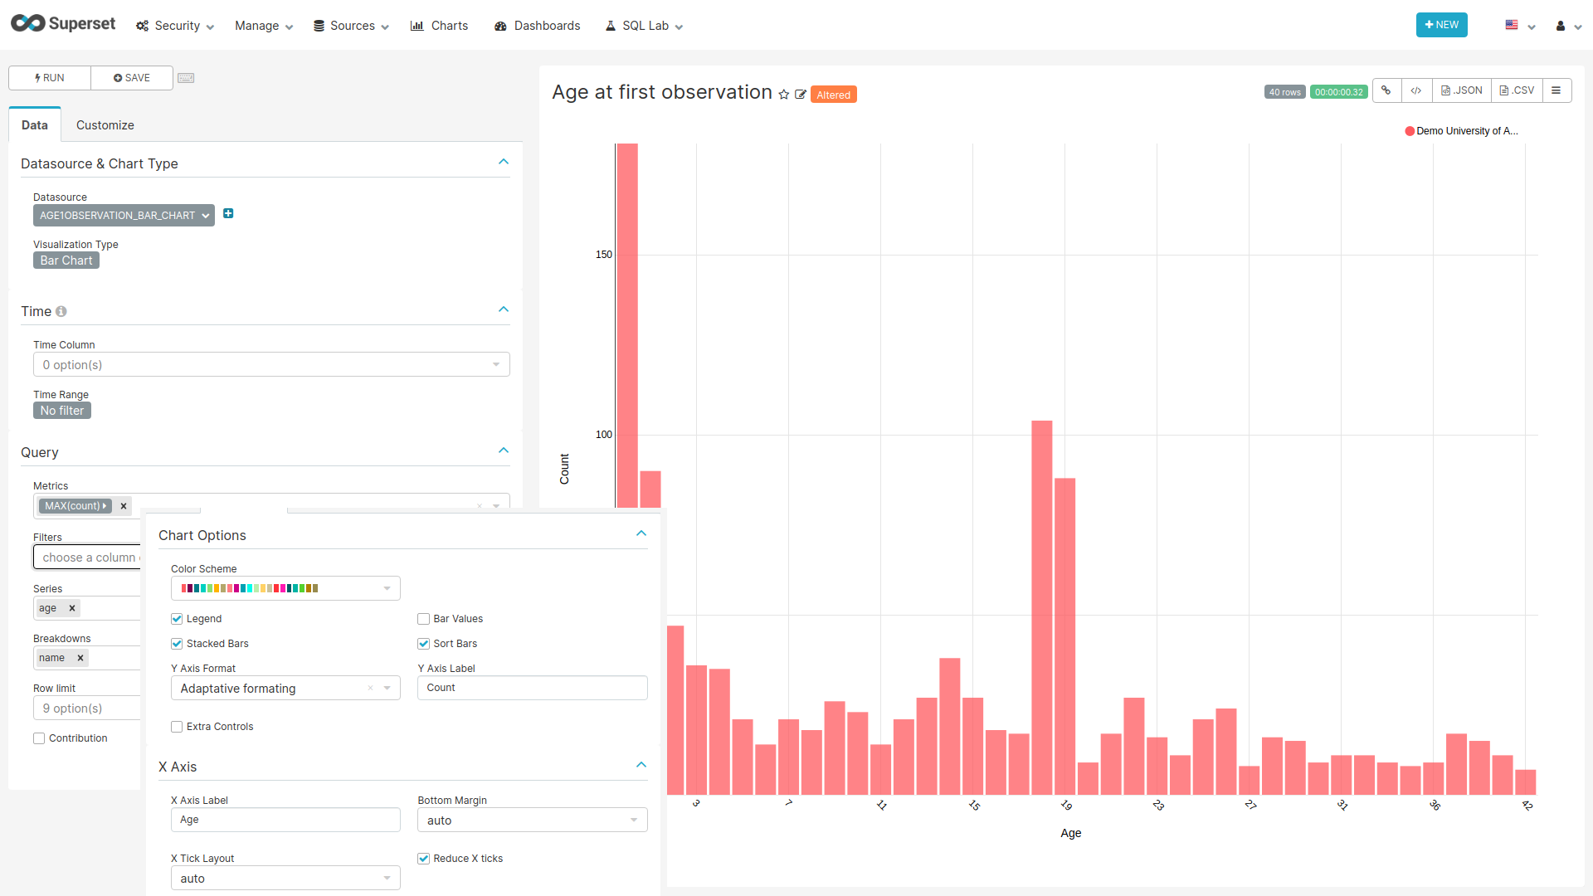This screenshot has height=896, width=1593.
Task: Collapse the Query section
Action: click(x=504, y=450)
